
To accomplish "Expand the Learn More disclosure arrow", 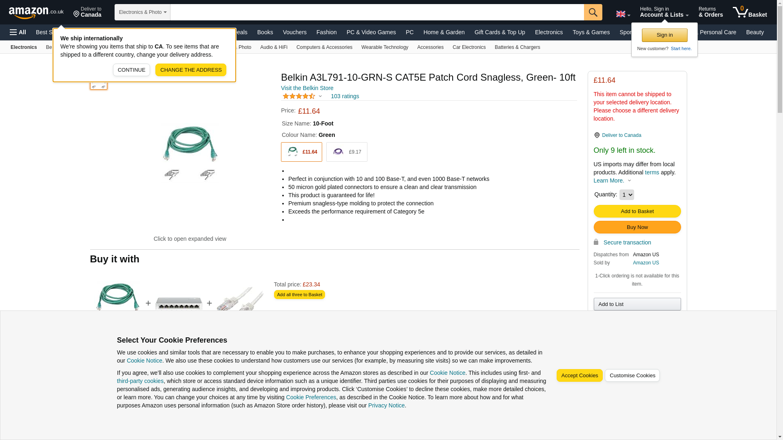I will pos(629,181).
